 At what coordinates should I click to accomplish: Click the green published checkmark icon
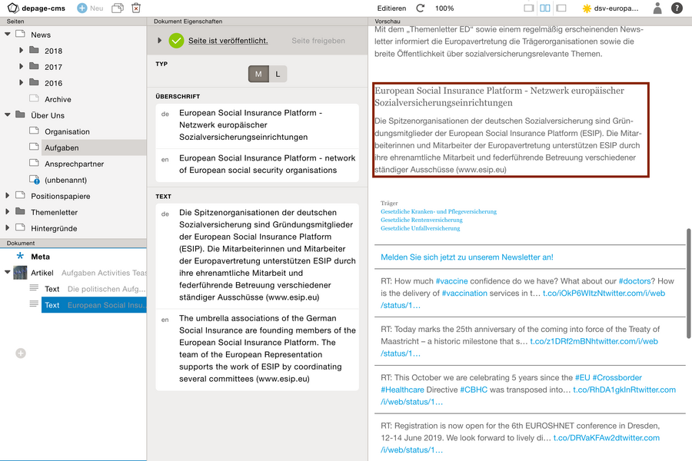pos(176,41)
